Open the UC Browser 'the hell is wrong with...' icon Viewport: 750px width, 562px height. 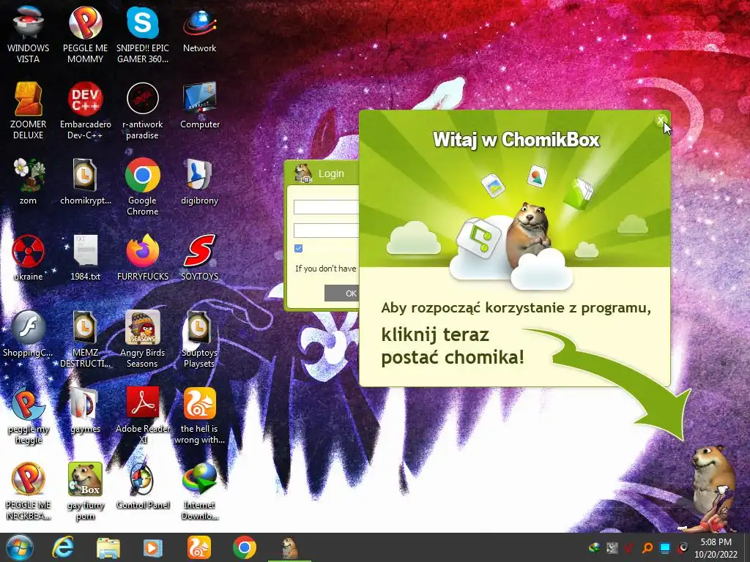[x=199, y=404]
